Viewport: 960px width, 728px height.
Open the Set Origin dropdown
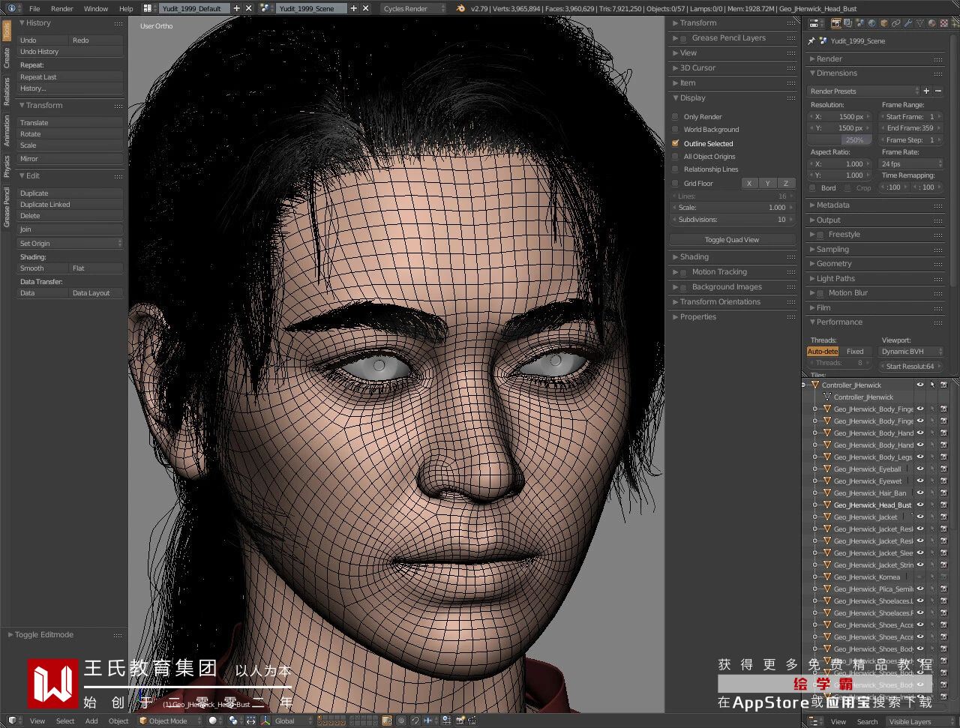click(x=70, y=244)
